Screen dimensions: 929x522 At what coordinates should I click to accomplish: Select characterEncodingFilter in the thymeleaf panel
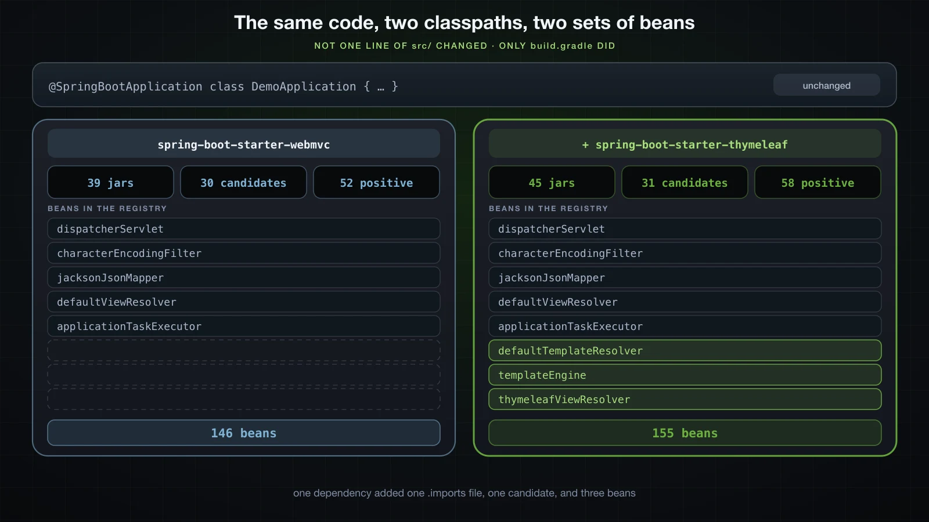coord(685,253)
